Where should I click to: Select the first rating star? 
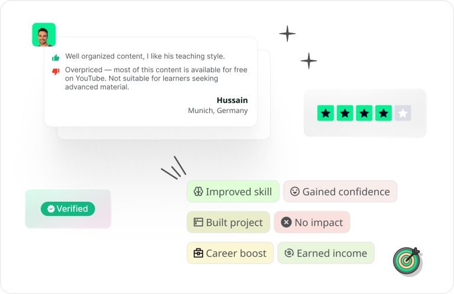(x=326, y=113)
